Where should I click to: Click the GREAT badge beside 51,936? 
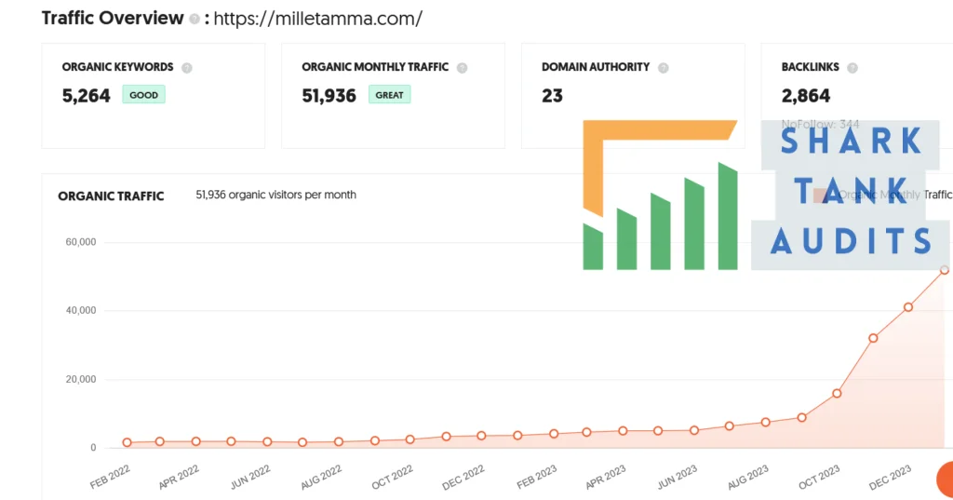[x=390, y=95]
